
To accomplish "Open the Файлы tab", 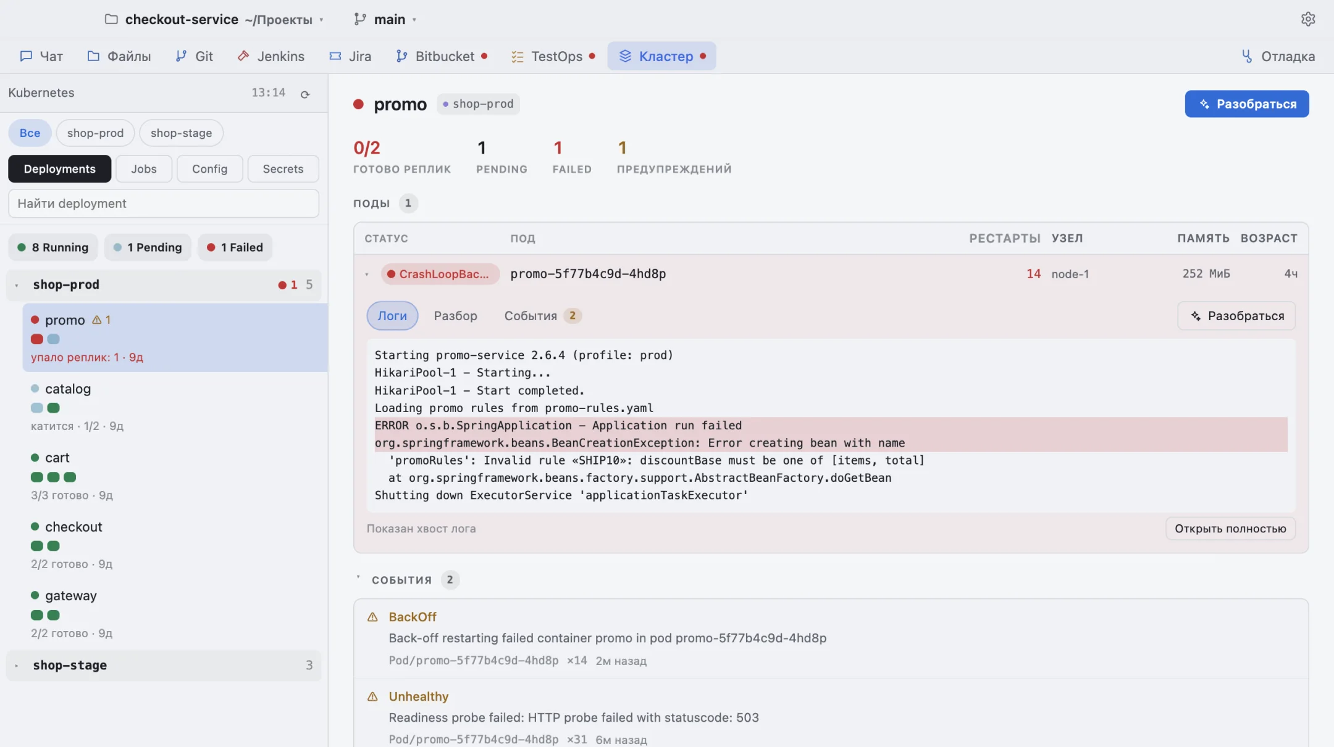I will tap(119, 56).
